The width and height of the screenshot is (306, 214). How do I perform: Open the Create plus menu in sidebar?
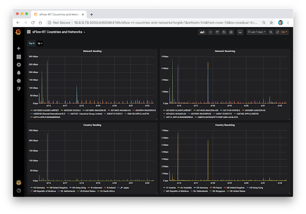pos(19,48)
